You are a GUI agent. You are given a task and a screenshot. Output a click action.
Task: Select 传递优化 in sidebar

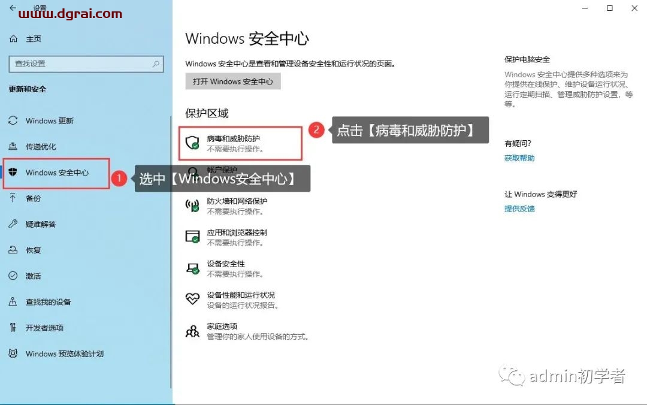[41, 147]
